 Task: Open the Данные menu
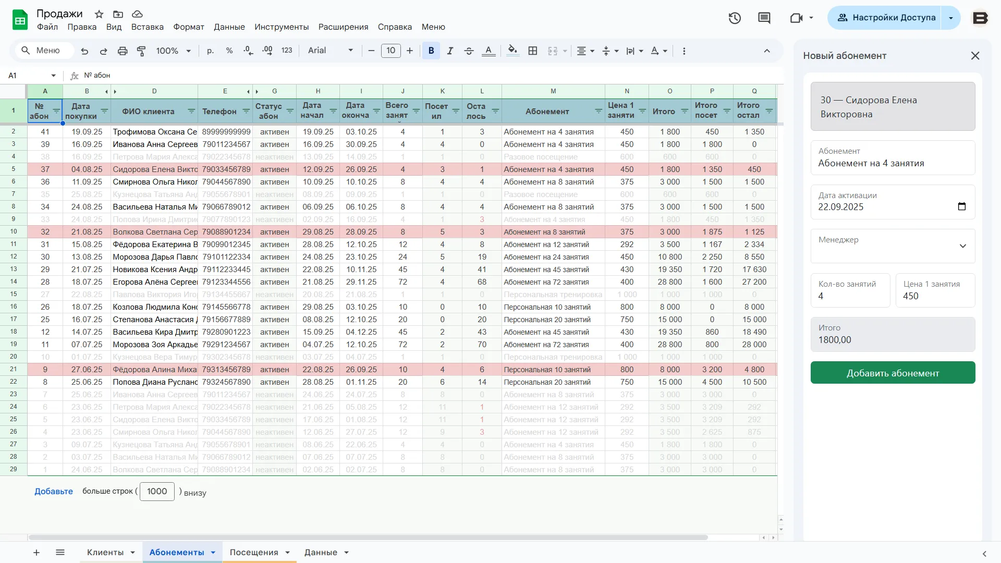click(229, 27)
